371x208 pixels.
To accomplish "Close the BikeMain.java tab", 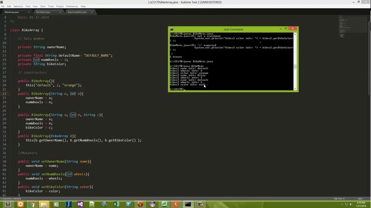I will click(x=60, y=12).
